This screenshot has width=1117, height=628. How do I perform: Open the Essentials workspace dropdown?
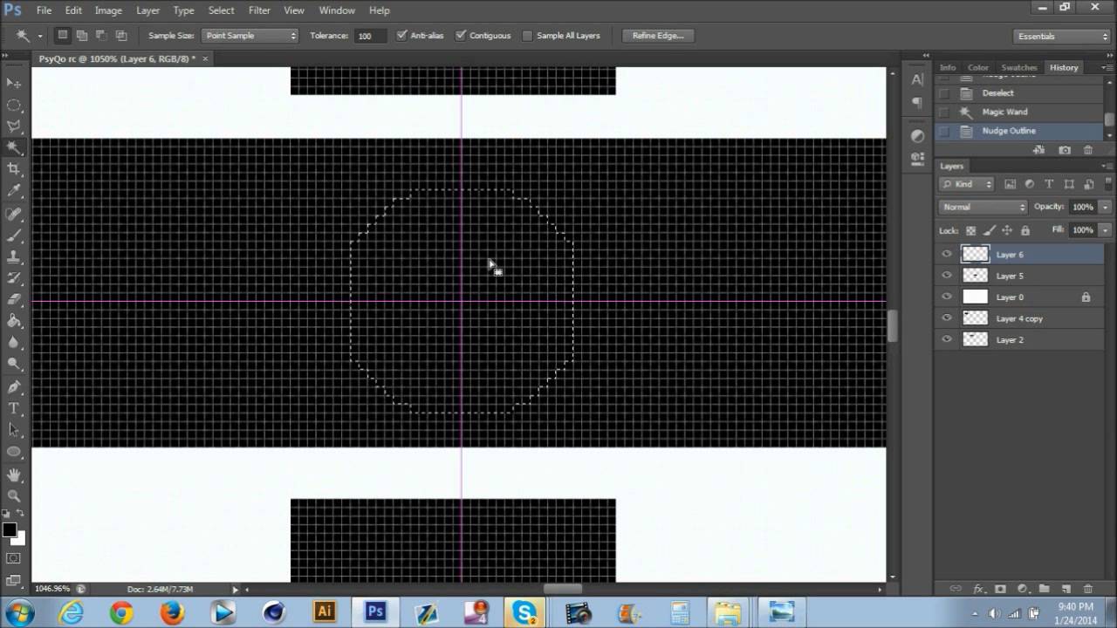click(x=1062, y=36)
